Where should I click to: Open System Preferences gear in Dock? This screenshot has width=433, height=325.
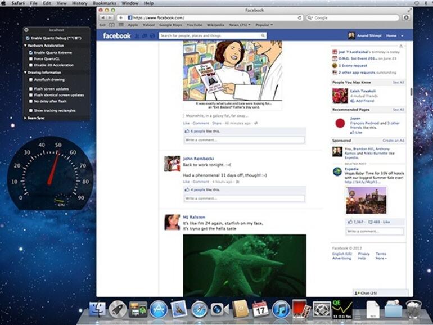pyautogui.click(x=322, y=309)
